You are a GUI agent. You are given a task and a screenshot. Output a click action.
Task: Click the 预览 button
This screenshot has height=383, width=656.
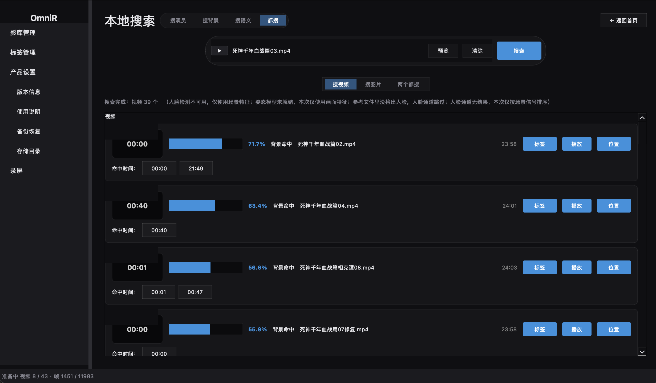(443, 51)
